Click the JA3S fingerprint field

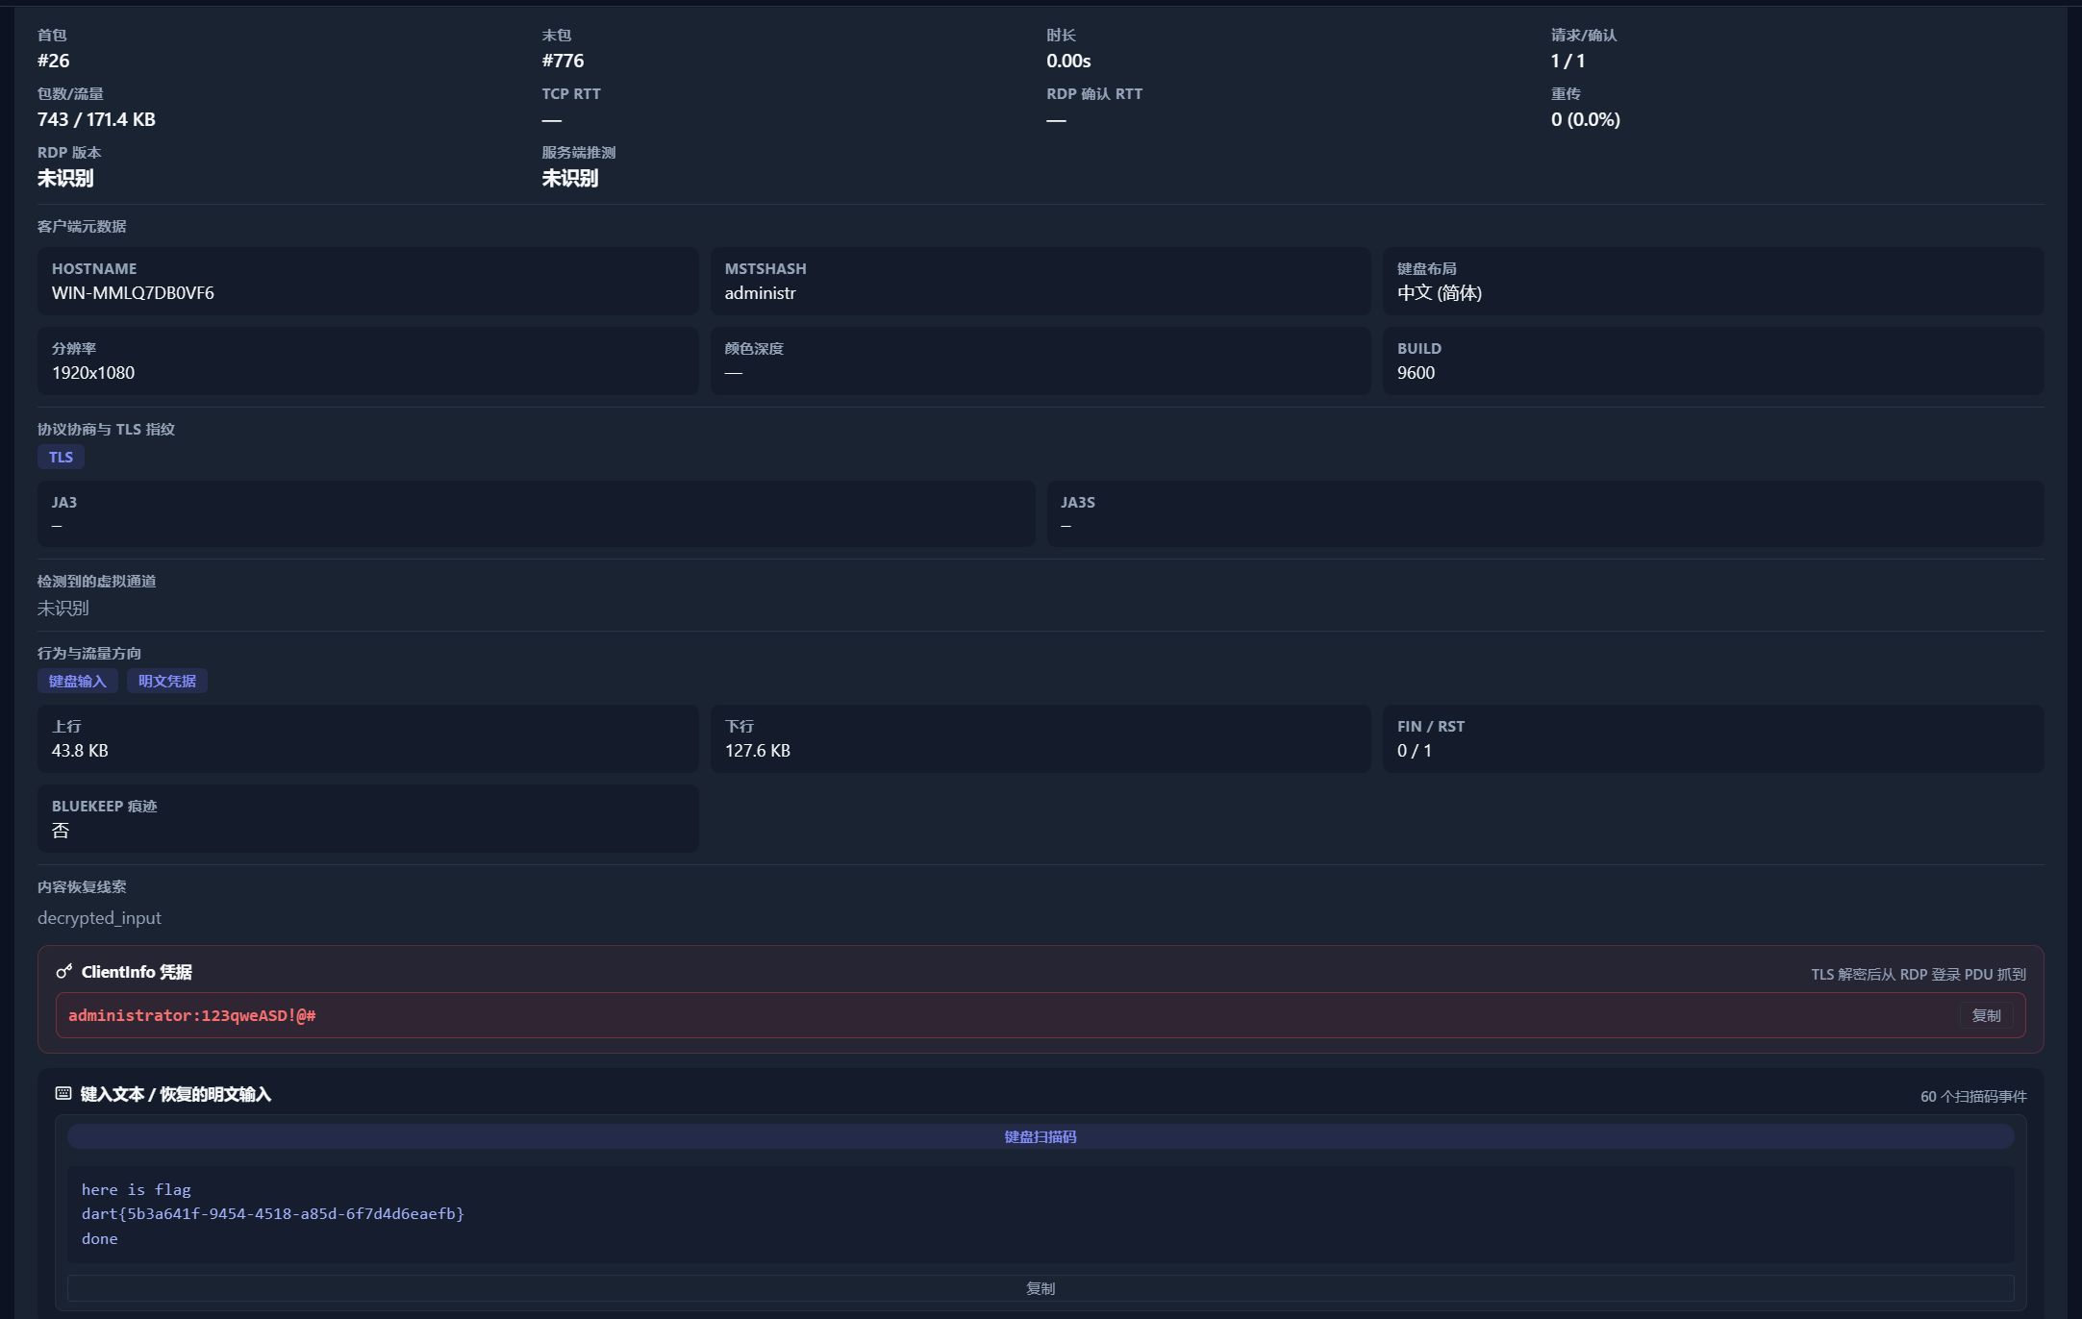click(1545, 513)
